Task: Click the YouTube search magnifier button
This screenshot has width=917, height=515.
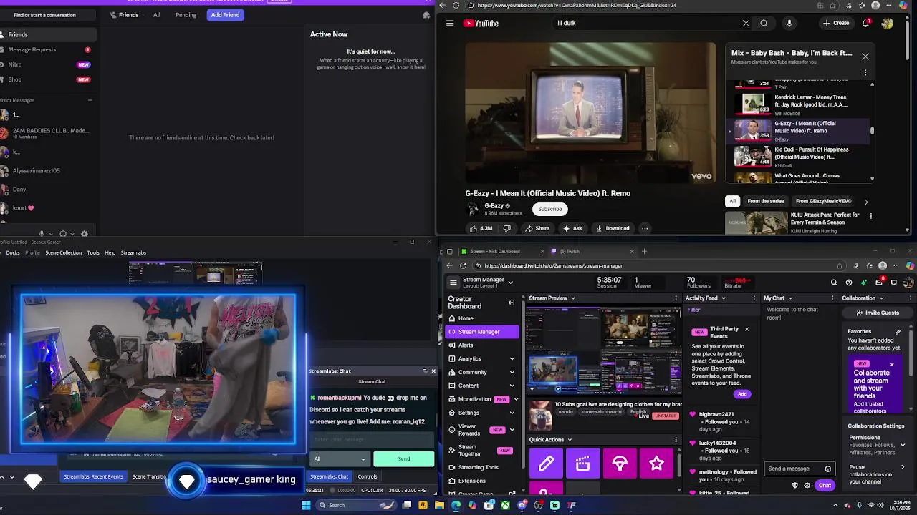Action: 764,23
